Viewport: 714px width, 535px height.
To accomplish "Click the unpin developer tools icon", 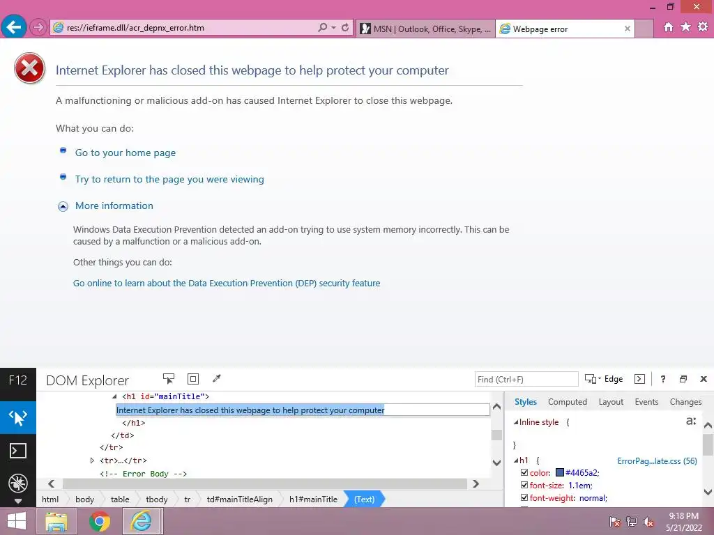I will 683,379.
